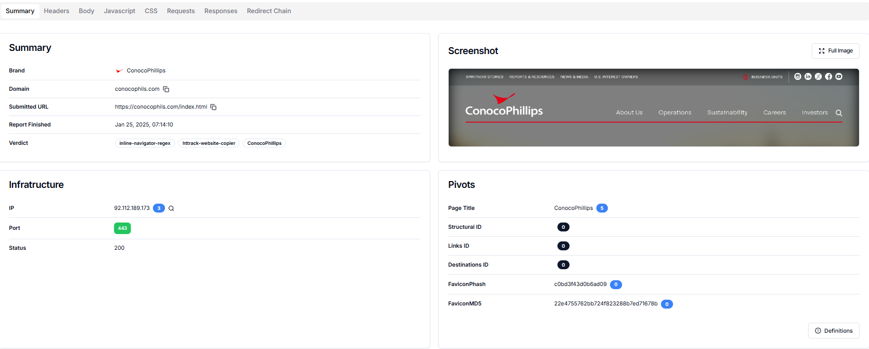This screenshot has height=349, width=869.
Task: Click the Structural ID count badge
Action: [563, 227]
